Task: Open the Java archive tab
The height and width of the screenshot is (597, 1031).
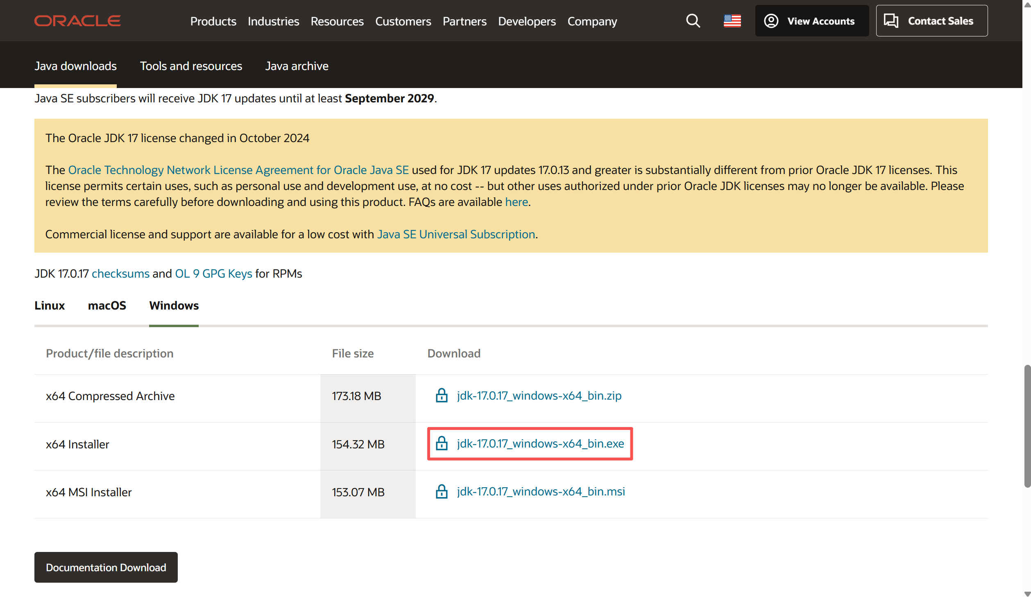Action: pyautogui.click(x=297, y=66)
